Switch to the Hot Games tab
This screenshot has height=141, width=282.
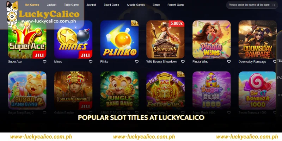pyautogui.click(x=32, y=5)
